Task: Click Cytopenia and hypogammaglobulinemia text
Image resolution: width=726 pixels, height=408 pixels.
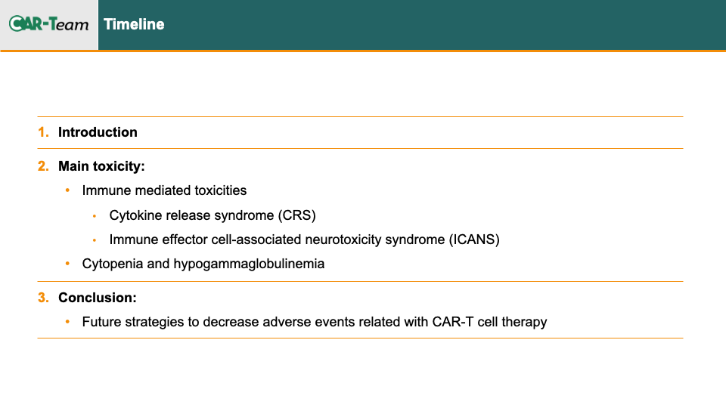Action: pyautogui.click(x=203, y=264)
